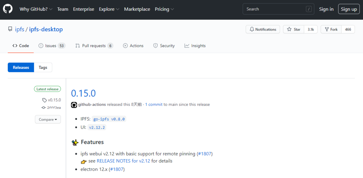View the 466 forks count
363x178 pixels.
click(x=348, y=30)
